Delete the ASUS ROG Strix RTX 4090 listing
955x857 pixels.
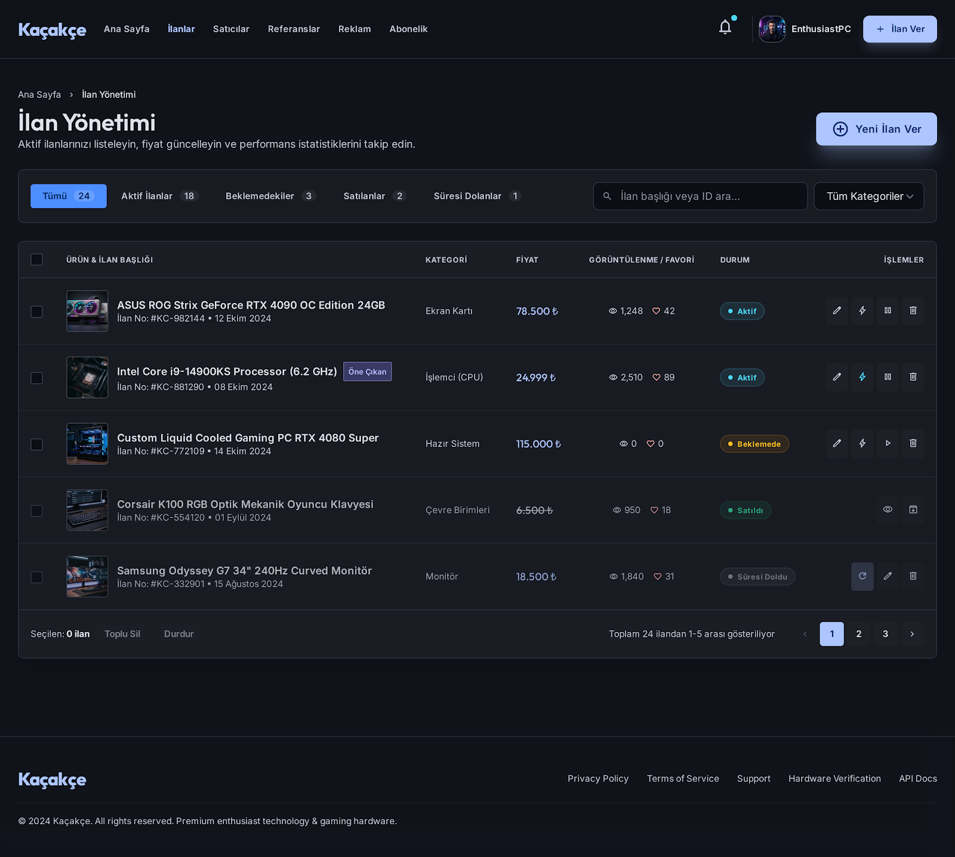[913, 311]
